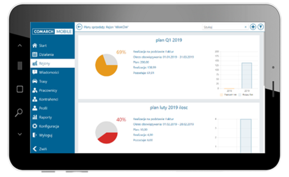Toggle light blue legend entry in Q1 chart

(x=246, y=95)
